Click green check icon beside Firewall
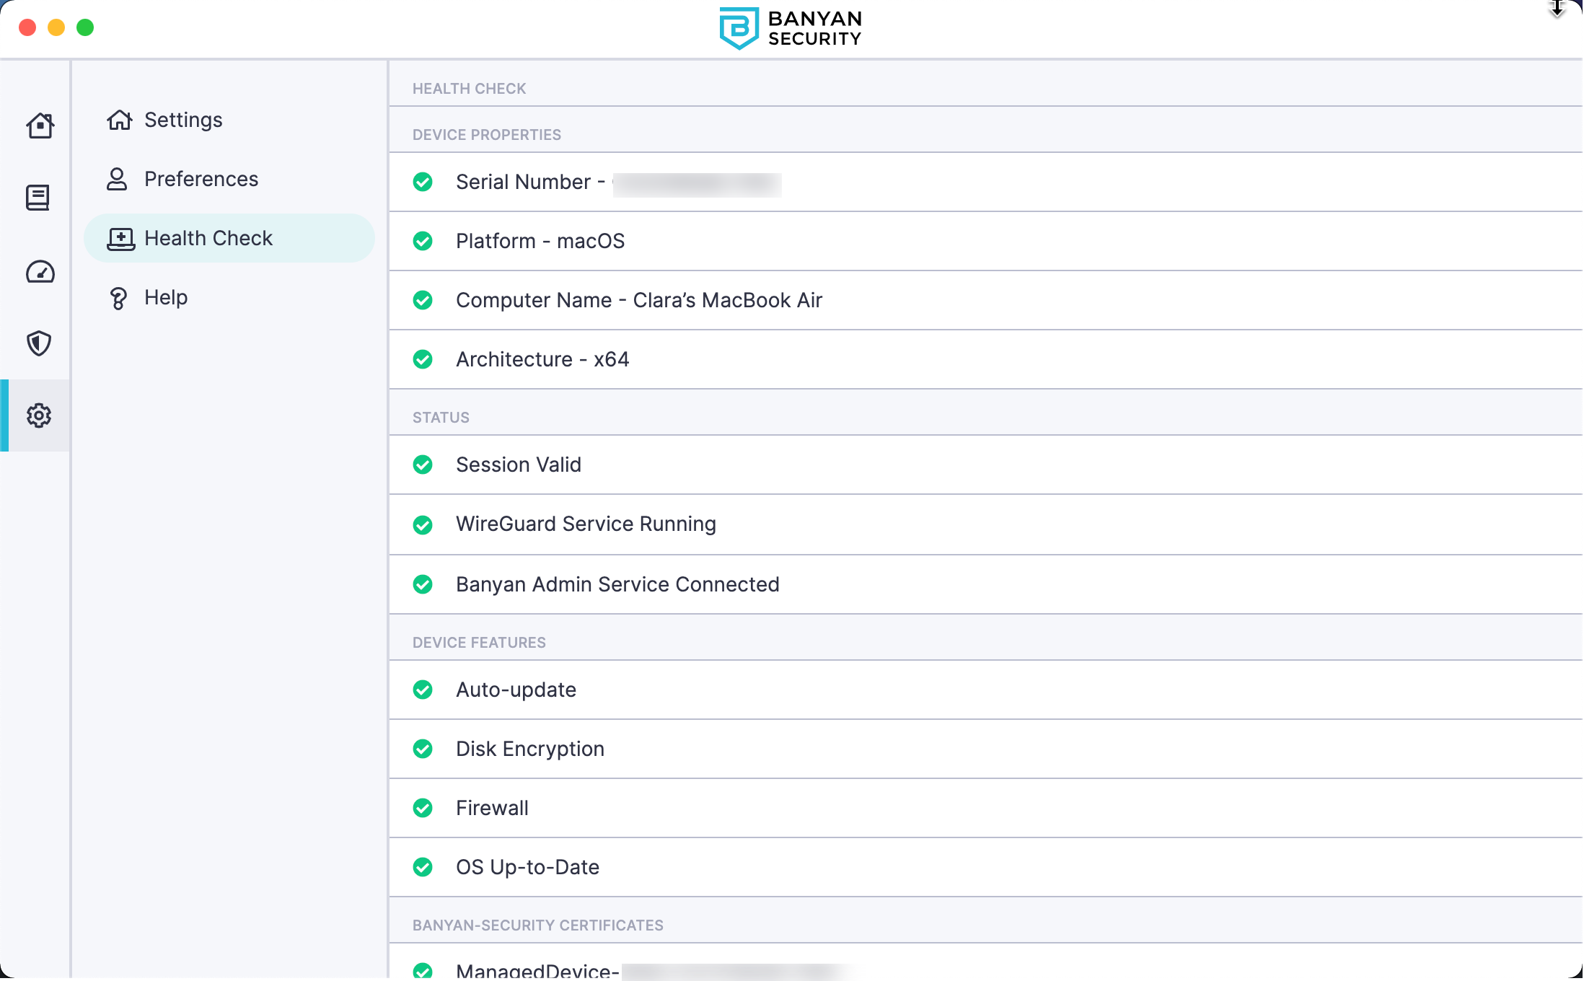The height and width of the screenshot is (981, 1584). click(423, 808)
